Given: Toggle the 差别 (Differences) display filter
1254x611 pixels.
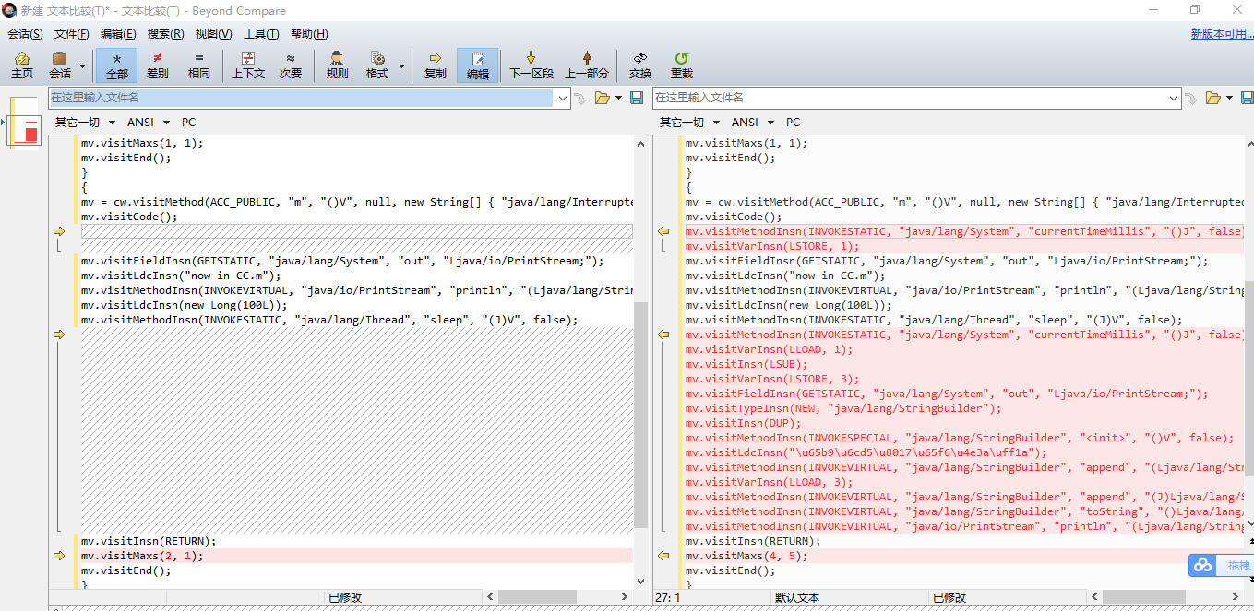Looking at the screenshot, I should coord(158,65).
